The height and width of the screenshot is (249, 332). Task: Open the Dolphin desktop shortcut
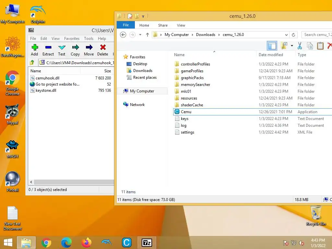pos(38,14)
